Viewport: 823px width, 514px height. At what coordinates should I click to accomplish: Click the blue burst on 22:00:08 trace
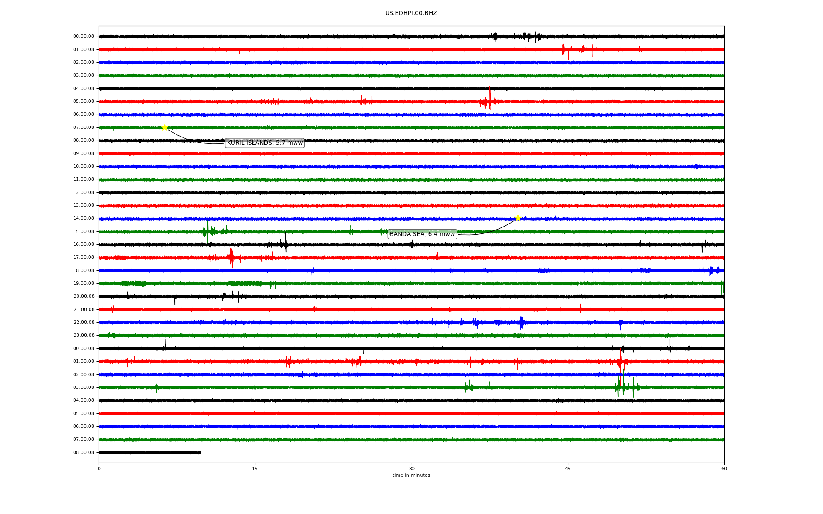tap(521, 322)
